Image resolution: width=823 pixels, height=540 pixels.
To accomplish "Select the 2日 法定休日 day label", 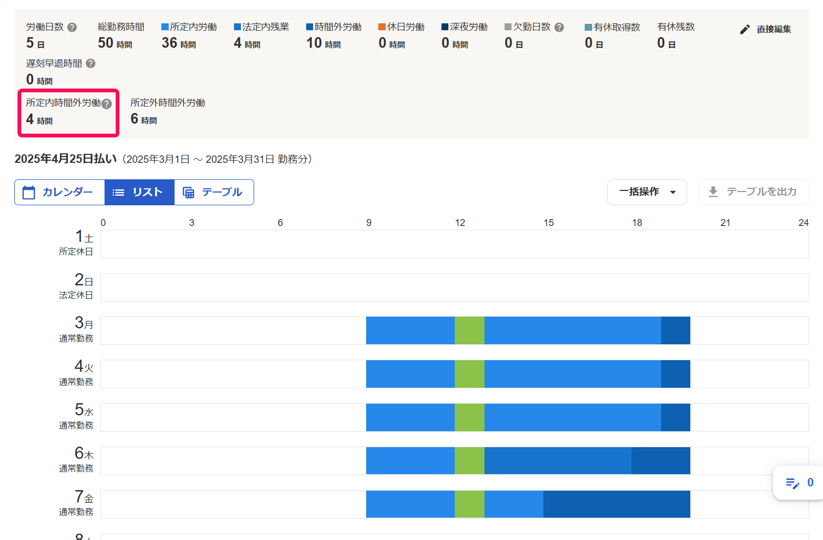I will [76, 286].
